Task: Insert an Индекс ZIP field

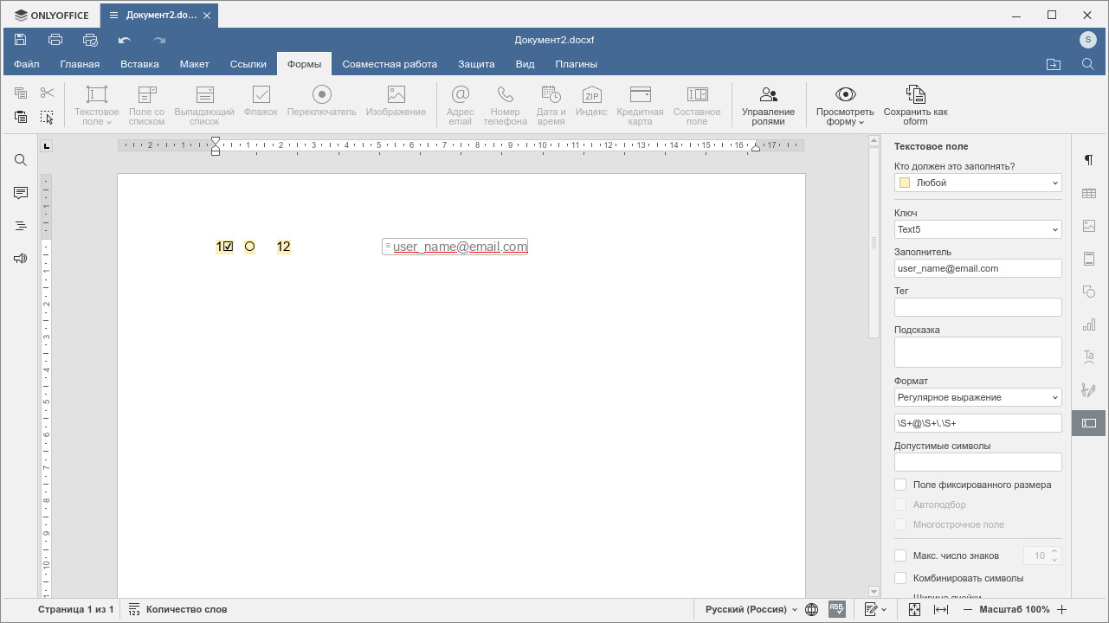Action: pos(591,101)
